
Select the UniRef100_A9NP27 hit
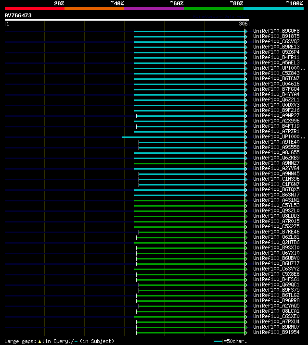click(x=276, y=115)
